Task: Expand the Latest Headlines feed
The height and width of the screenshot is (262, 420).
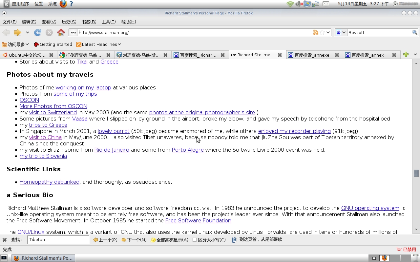Action: pyautogui.click(x=99, y=44)
